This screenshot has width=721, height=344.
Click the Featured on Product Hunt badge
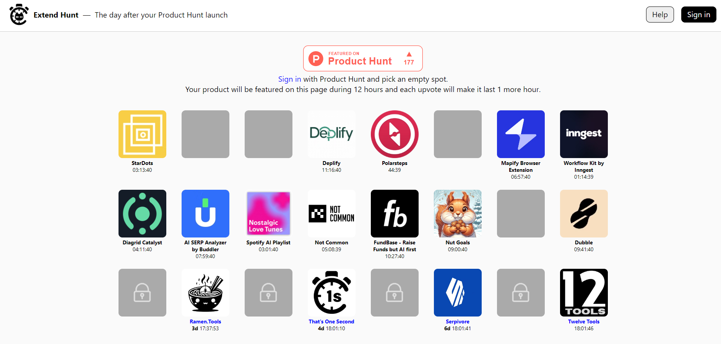coord(363,58)
